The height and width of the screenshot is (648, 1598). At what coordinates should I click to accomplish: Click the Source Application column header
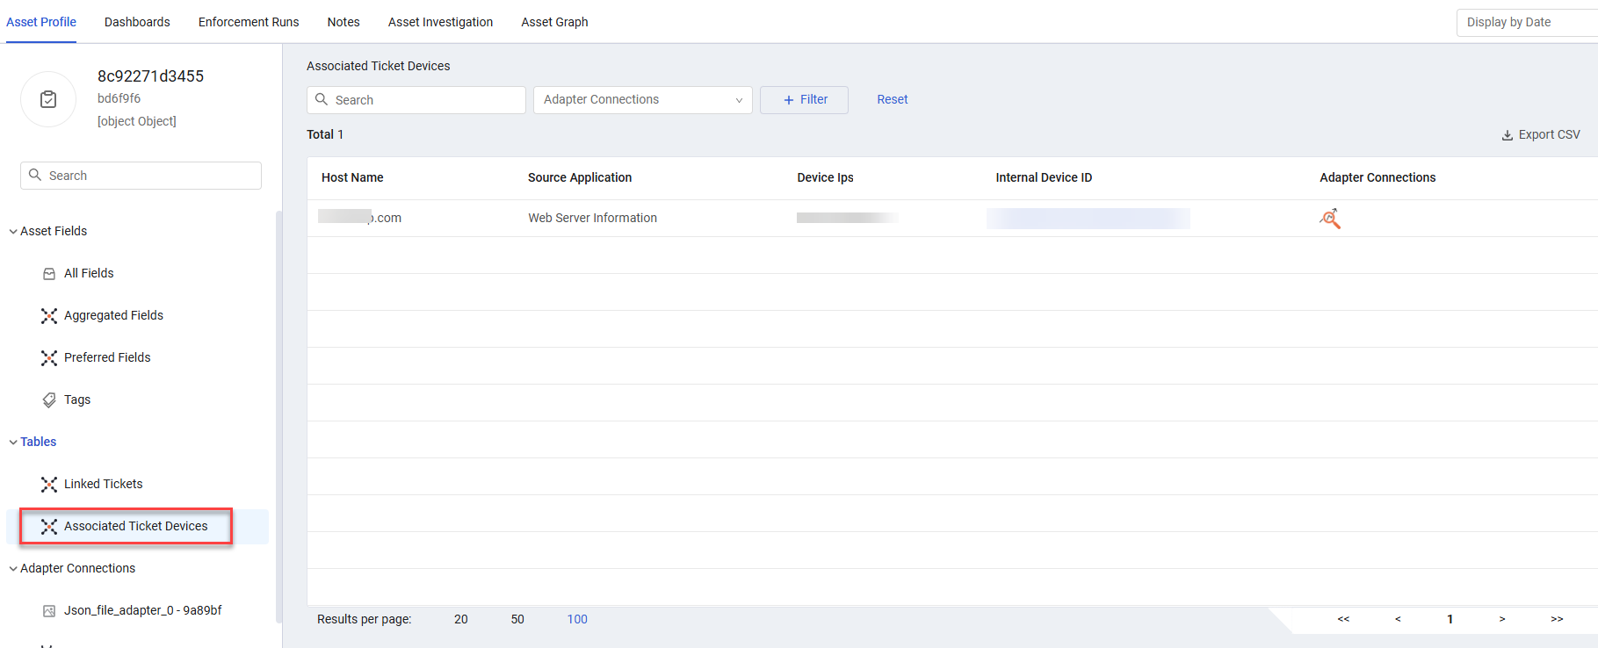coord(580,178)
